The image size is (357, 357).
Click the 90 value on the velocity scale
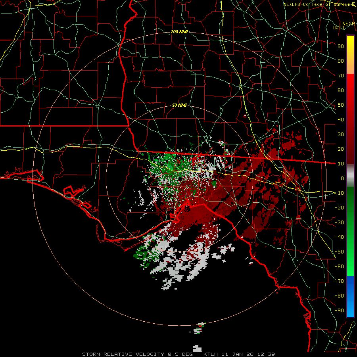(x=341, y=46)
